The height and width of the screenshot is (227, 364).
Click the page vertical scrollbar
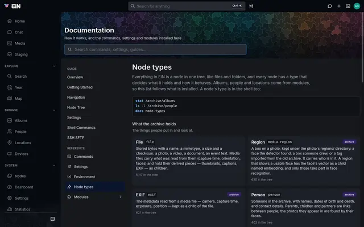point(363,48)
